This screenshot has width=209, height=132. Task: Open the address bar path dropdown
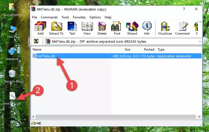tap(200, 42)
